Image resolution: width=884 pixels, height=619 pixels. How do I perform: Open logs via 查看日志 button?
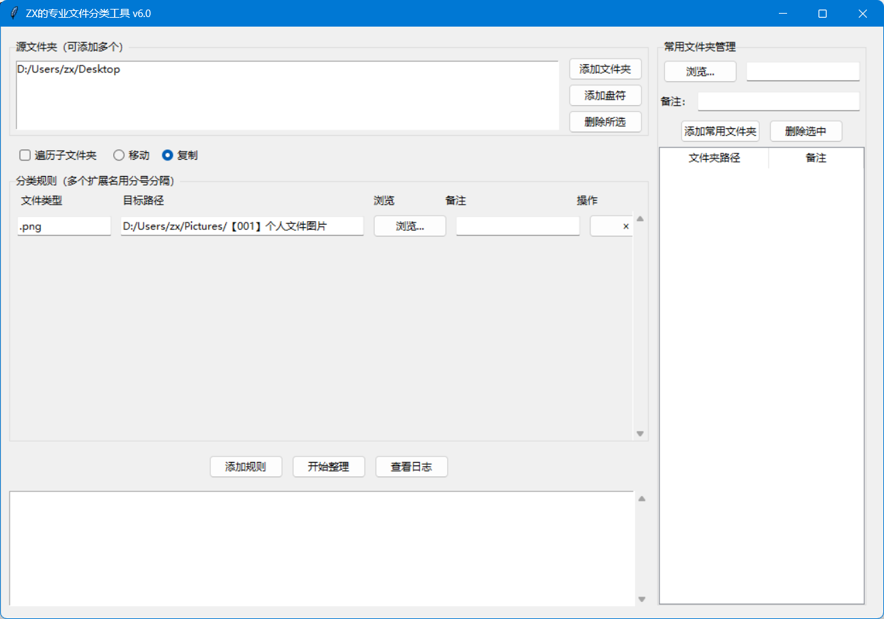(x=411, y=467)
